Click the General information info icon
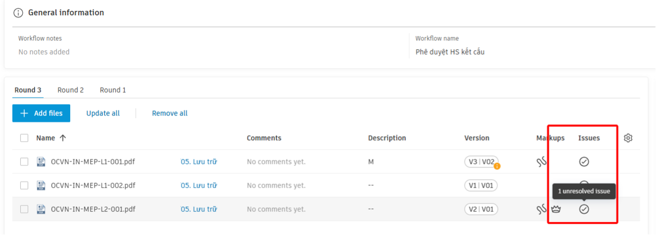This screenshot has width=656, height=235. click(18, 13)
